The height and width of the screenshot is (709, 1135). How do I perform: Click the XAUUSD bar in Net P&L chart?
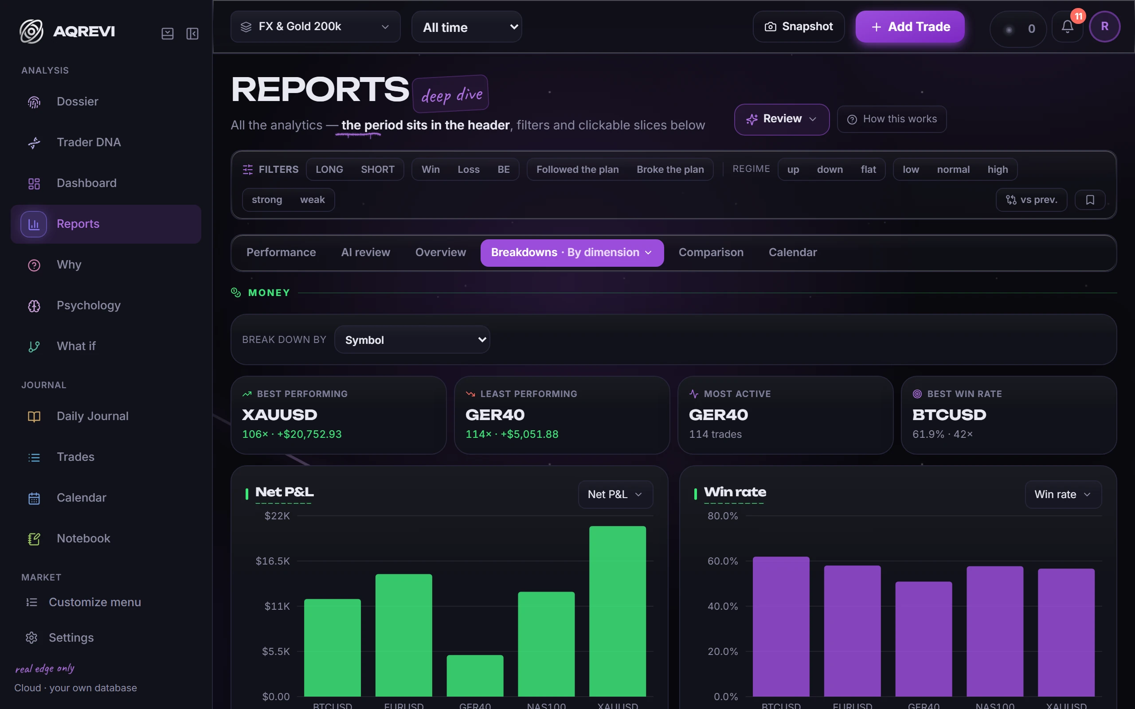tap(617, 611)
